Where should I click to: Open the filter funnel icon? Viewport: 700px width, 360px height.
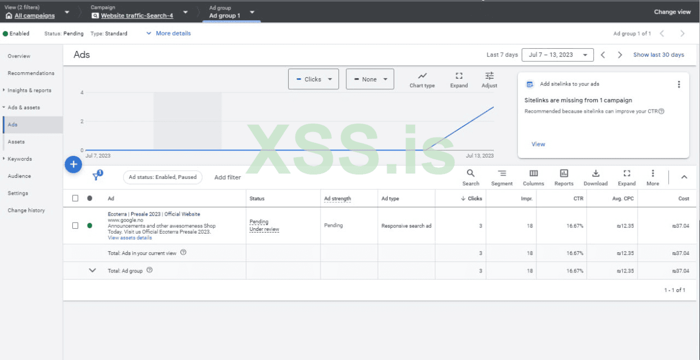(97, 176)
